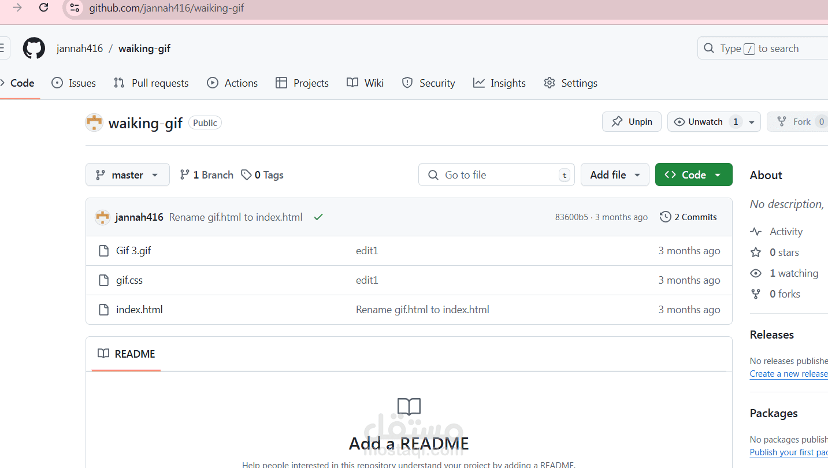View the 2 Commits history
This screenshot has width=828, height=468.
688,217
